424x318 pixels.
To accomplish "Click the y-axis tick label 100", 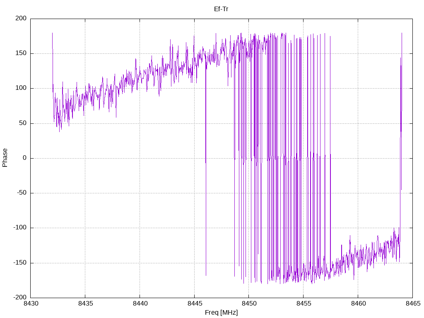I will pyautogui.click(x=21, y=88).
